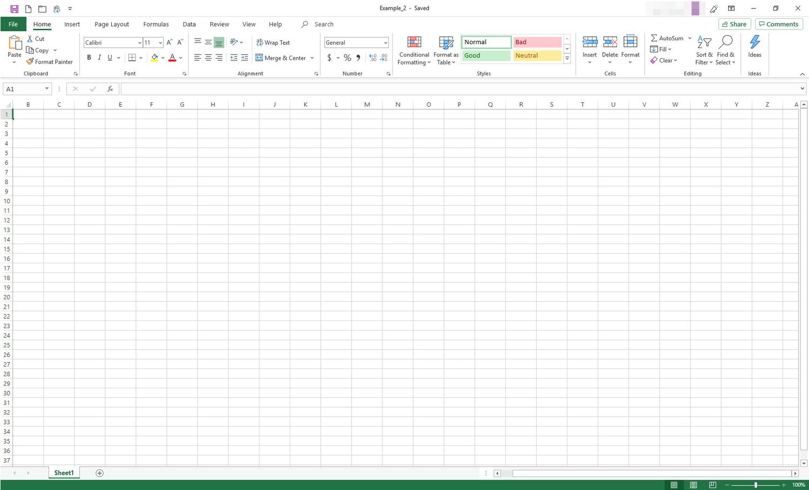Open the Formulas ribbon tab
This screenshot has height=490, width=809.
[156, 24]
